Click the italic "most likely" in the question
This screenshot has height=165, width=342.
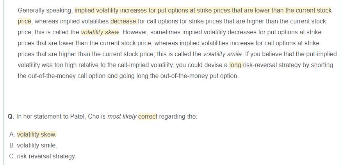[122, 117]
